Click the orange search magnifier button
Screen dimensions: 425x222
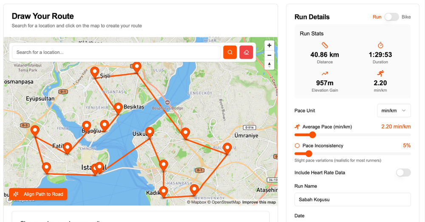tap(230, 52)
